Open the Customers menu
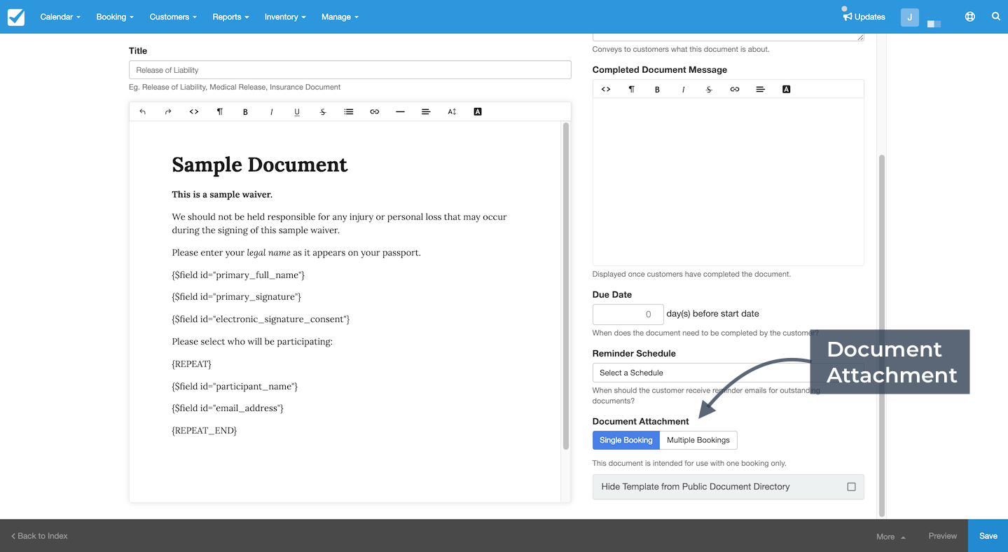The height and width of the screenshot is (552, 1008). point(173,17)
